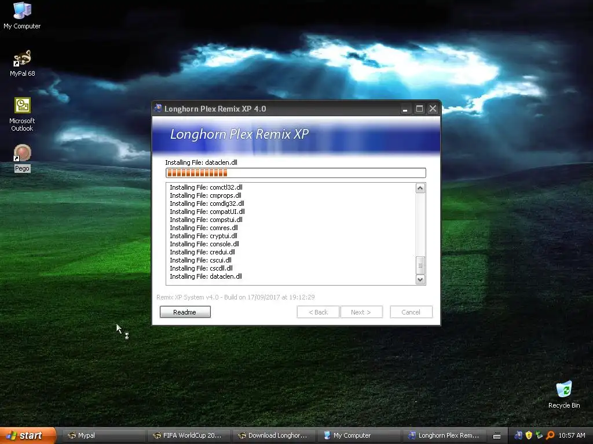Select log line console.dll
The image size is (593, 444).
pos(204,244)
